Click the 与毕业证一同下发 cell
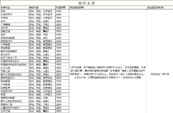 pos(160,74)
